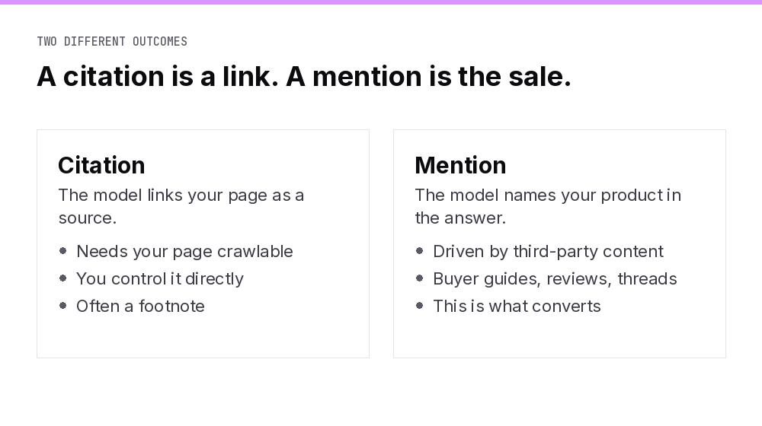Click the bullet dot before 'You control it directly'
The image size is (762, 426).
(62, 278)
